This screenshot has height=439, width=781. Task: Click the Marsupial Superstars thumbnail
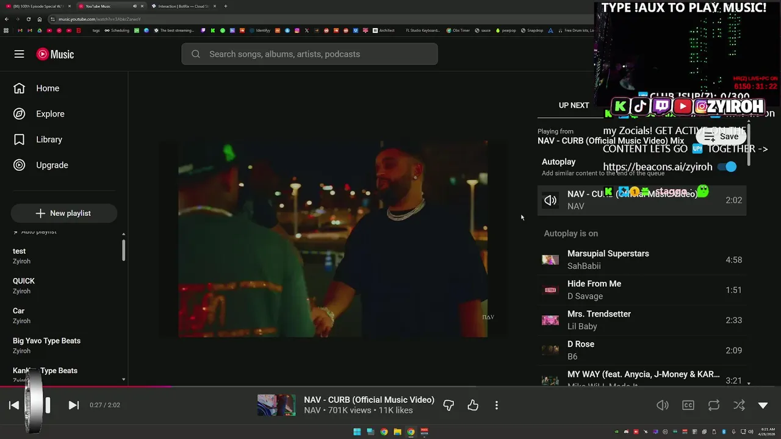550,260
